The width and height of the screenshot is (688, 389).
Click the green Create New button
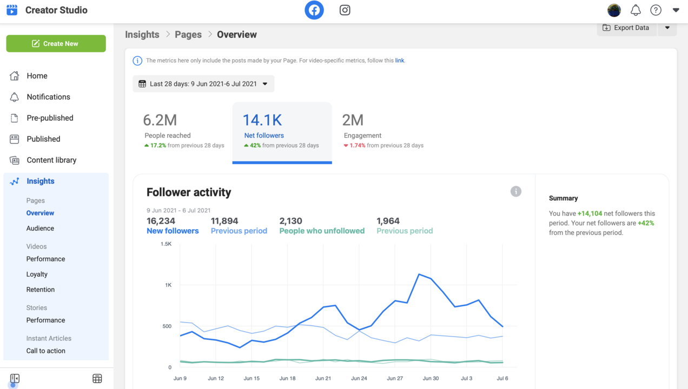56,44
